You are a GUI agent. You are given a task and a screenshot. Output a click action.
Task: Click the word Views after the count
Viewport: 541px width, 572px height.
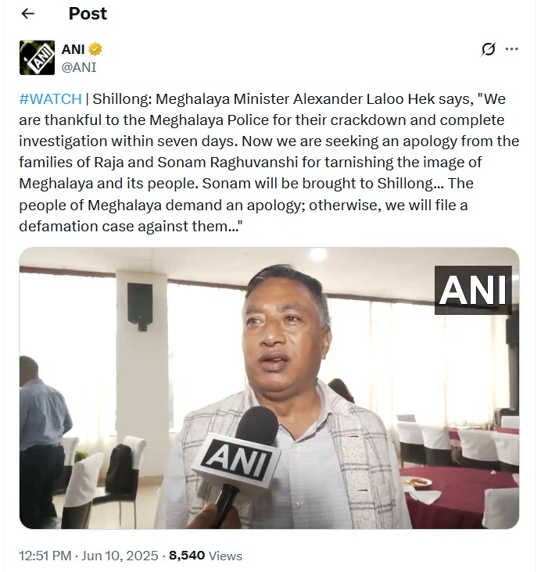click(x=225, y=556)
